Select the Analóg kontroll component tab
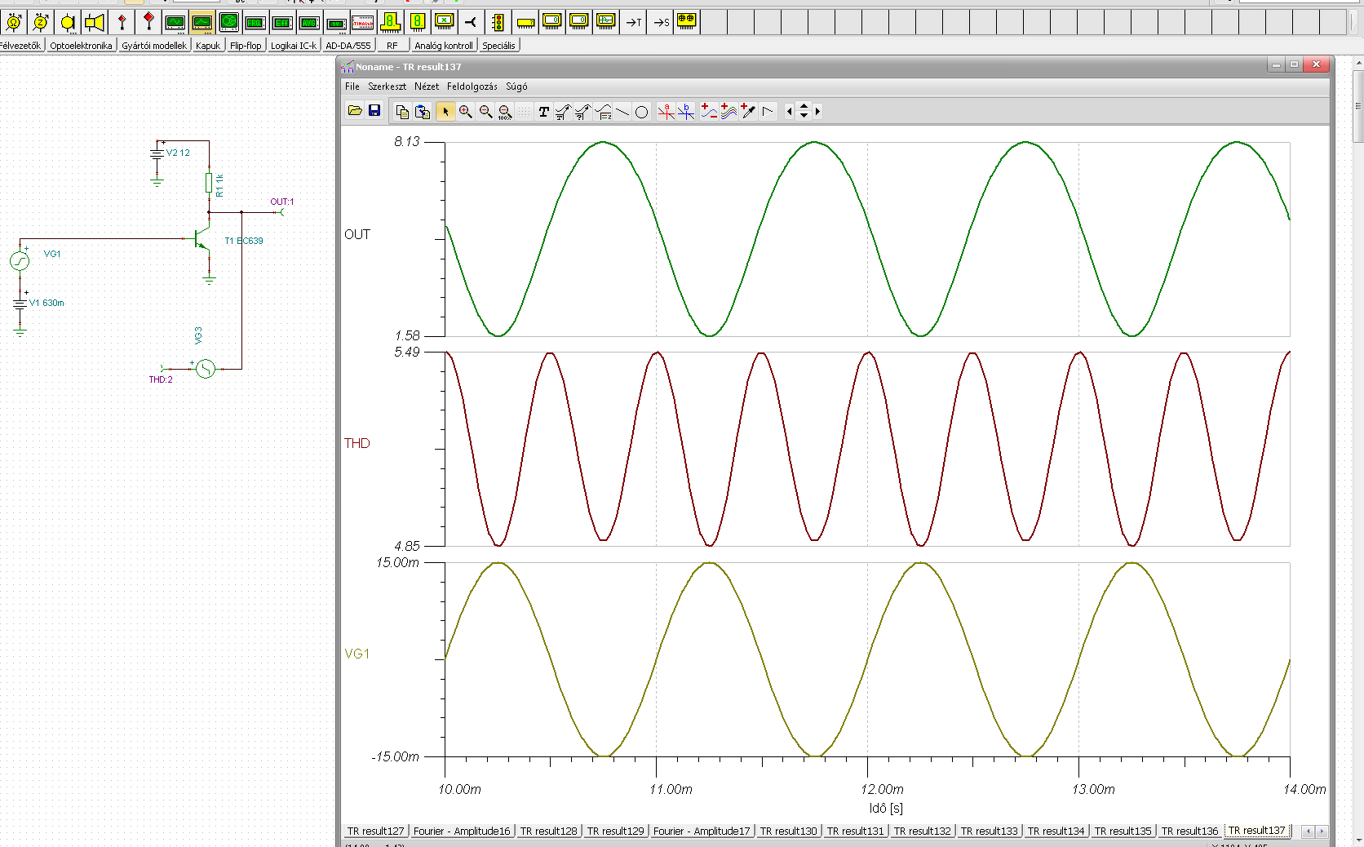Screen dimensions: 1364x847 click(443, 46)
